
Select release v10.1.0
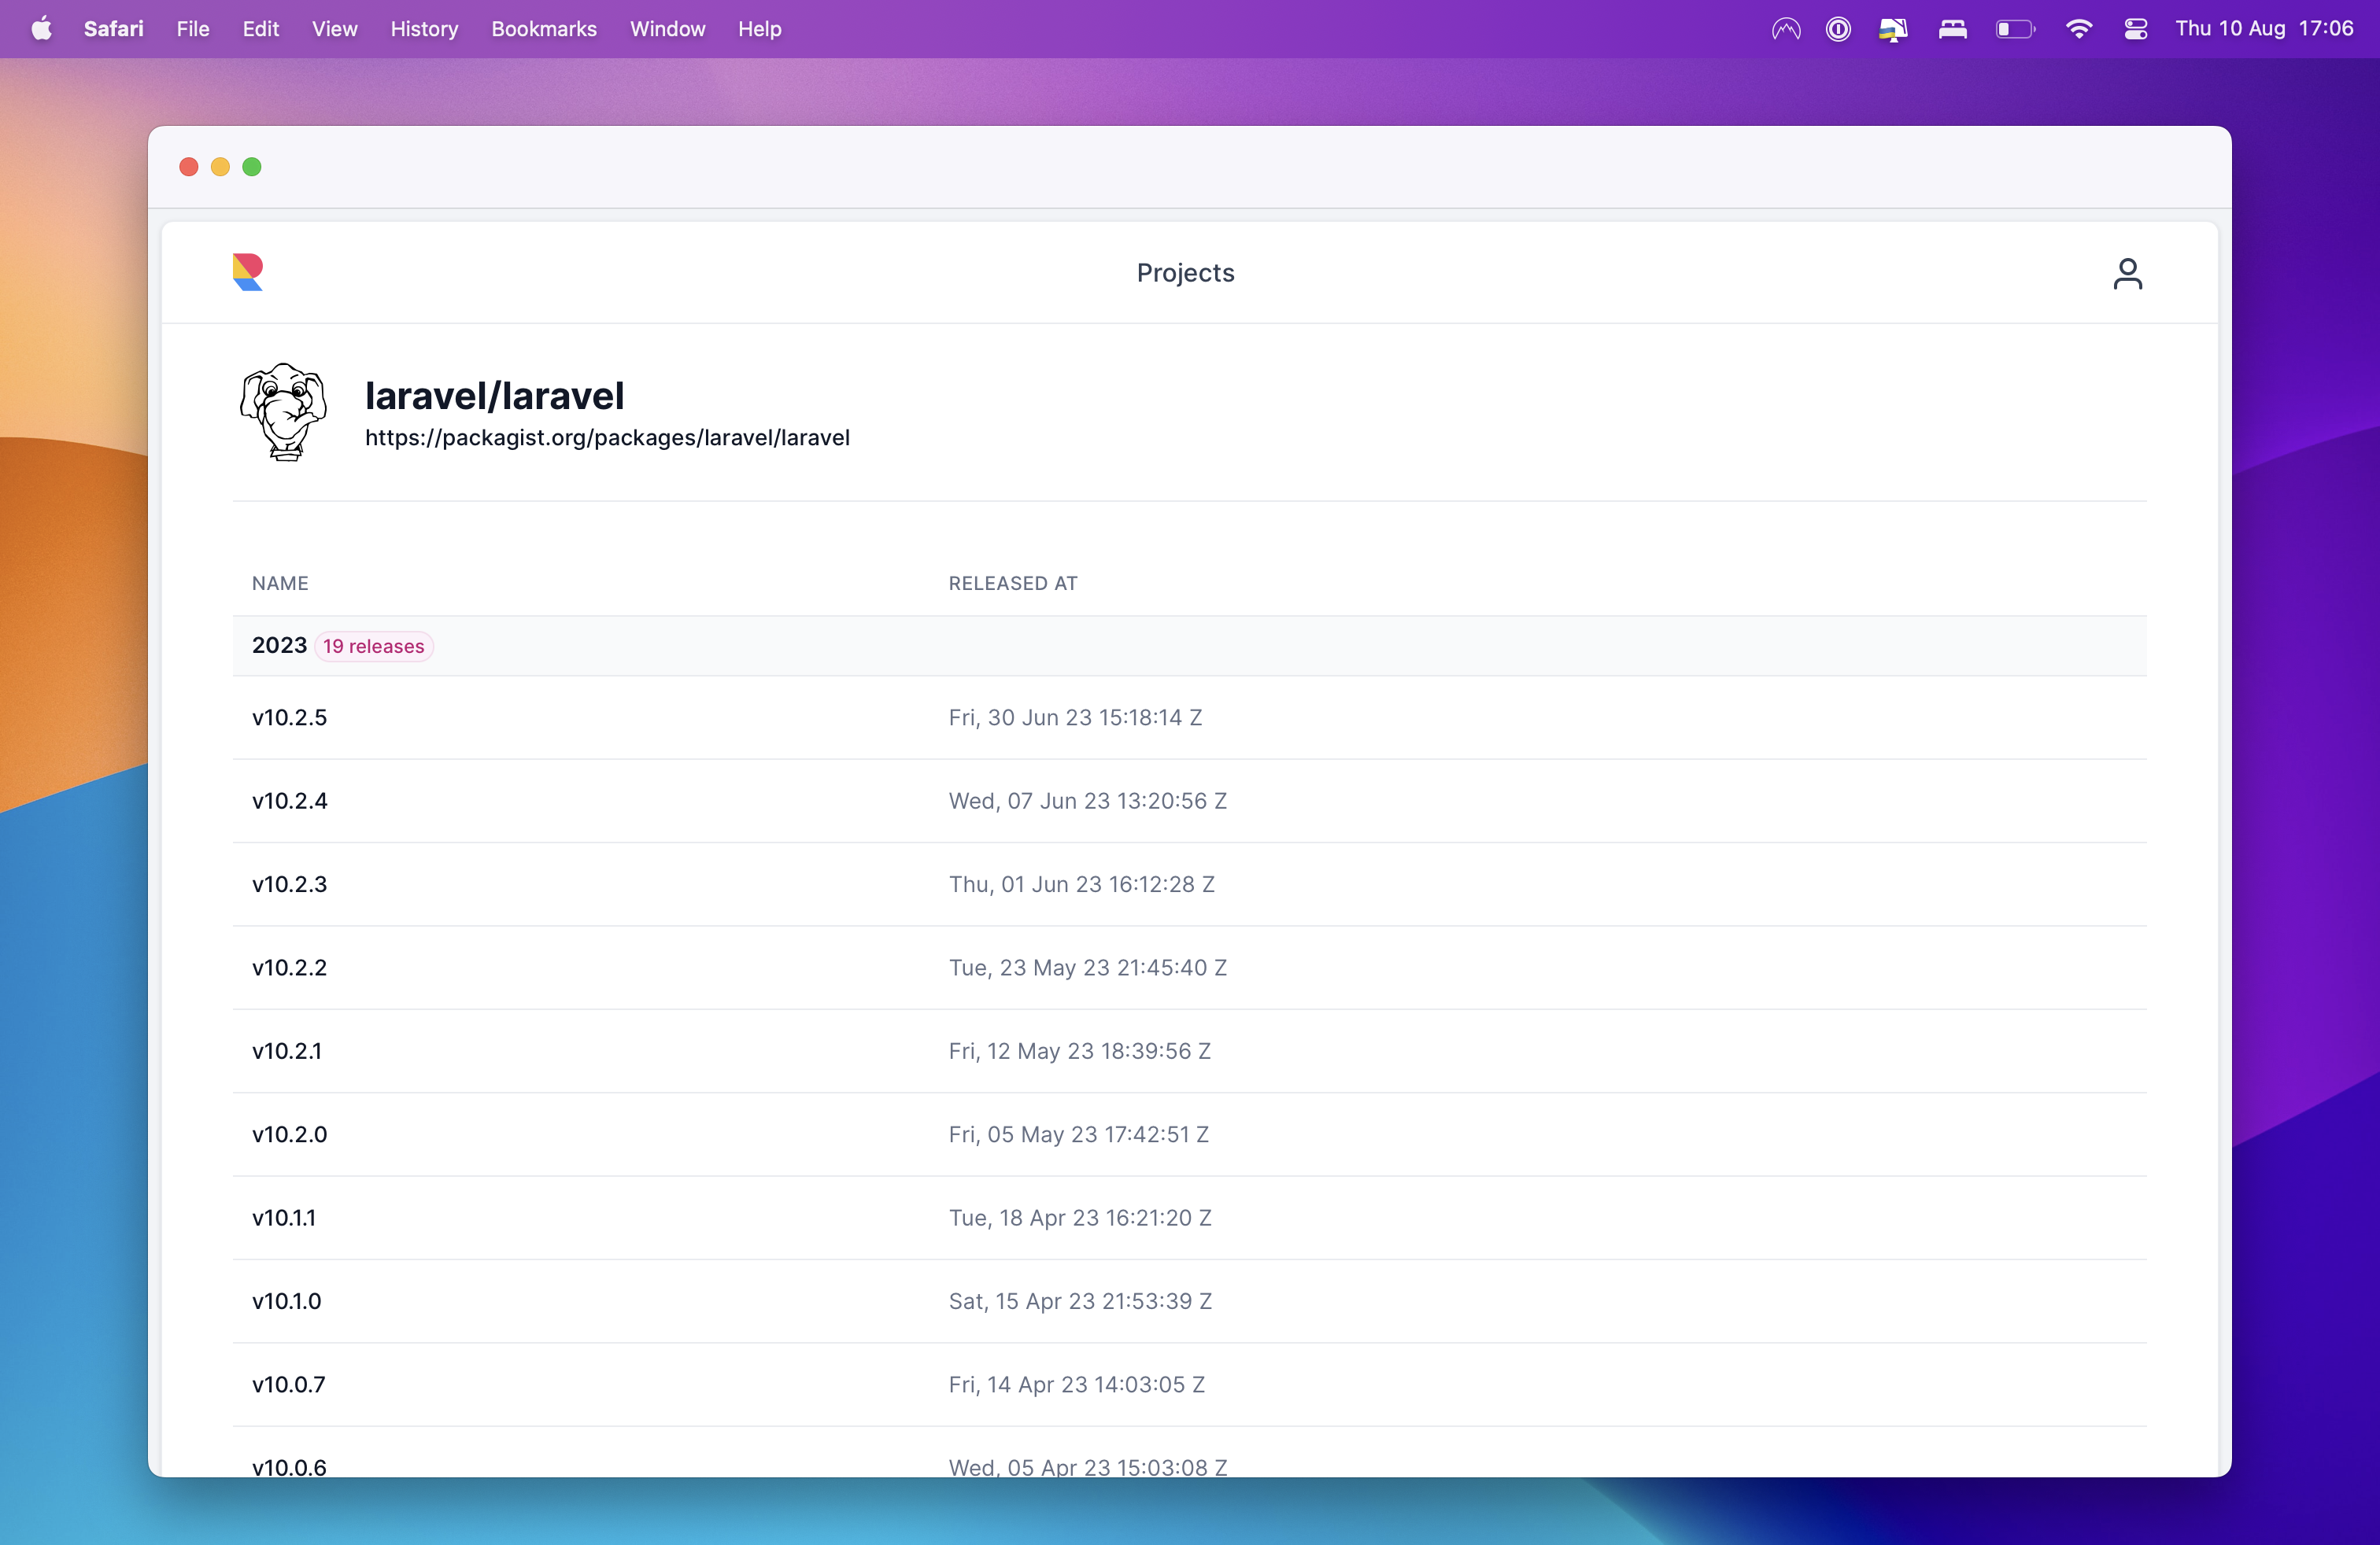tap(286, 1301)
